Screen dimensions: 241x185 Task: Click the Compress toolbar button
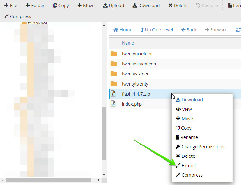pyautogui.click(x=18, y=17)
